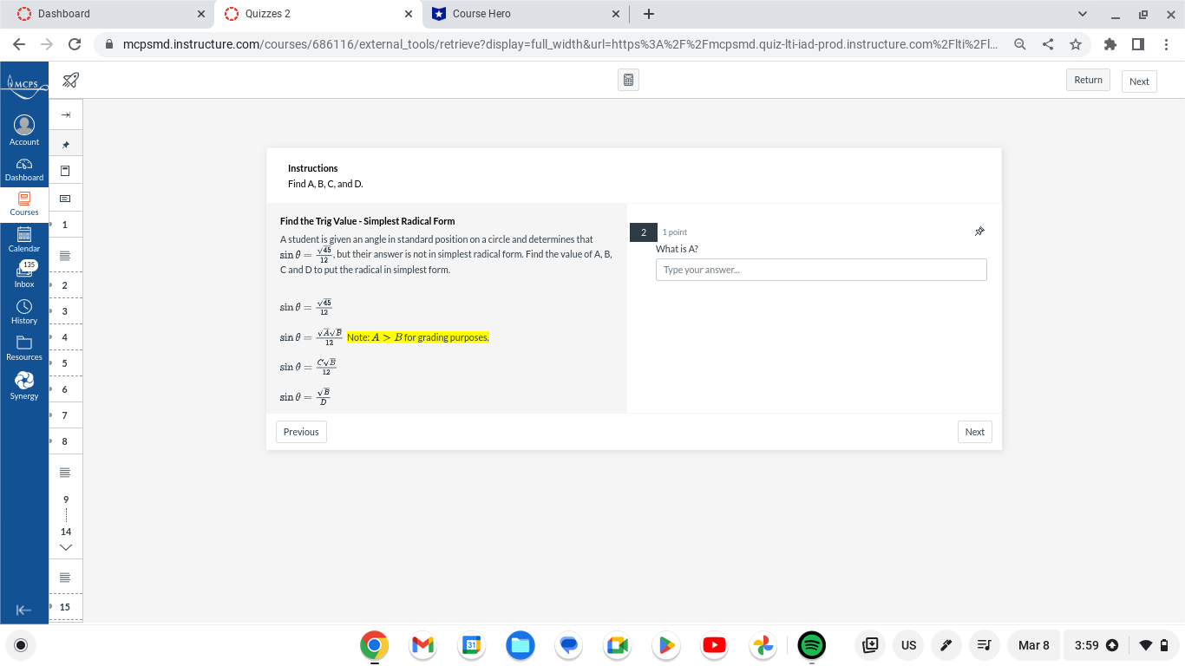Select question 5 in the quiz navigator
Viewport: 1185px width, 666px height.
click(65, 363)
